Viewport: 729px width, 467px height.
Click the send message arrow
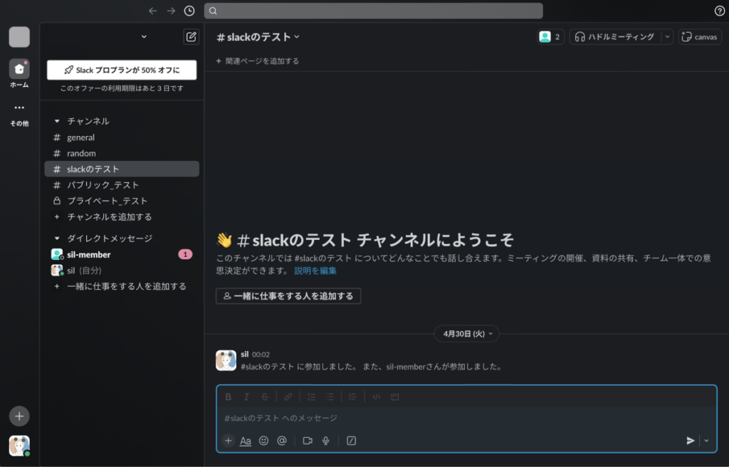[690, 441]
